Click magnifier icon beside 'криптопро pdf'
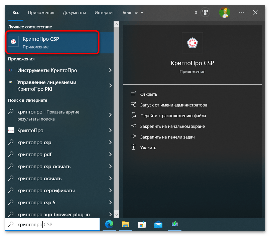Viewport: 270px width, 236px height. 11,154
